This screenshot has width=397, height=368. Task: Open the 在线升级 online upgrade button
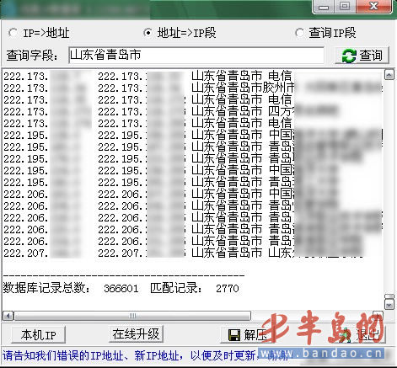point(136,334)
